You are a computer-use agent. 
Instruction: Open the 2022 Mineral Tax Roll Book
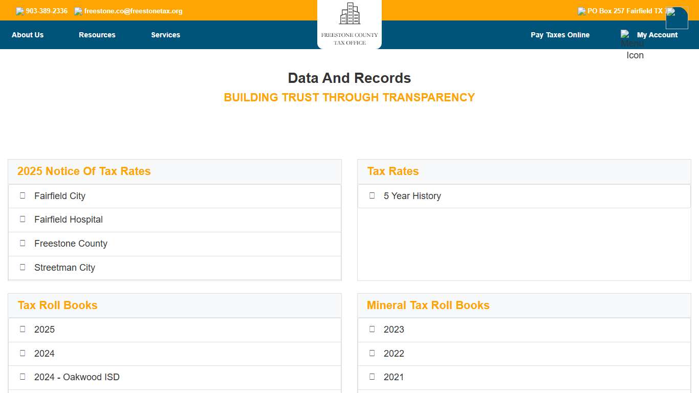tap(394, 354)
